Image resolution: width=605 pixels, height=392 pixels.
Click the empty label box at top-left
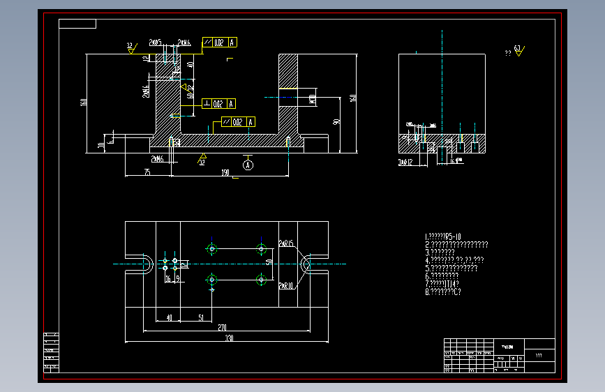(x=77, y=24)
